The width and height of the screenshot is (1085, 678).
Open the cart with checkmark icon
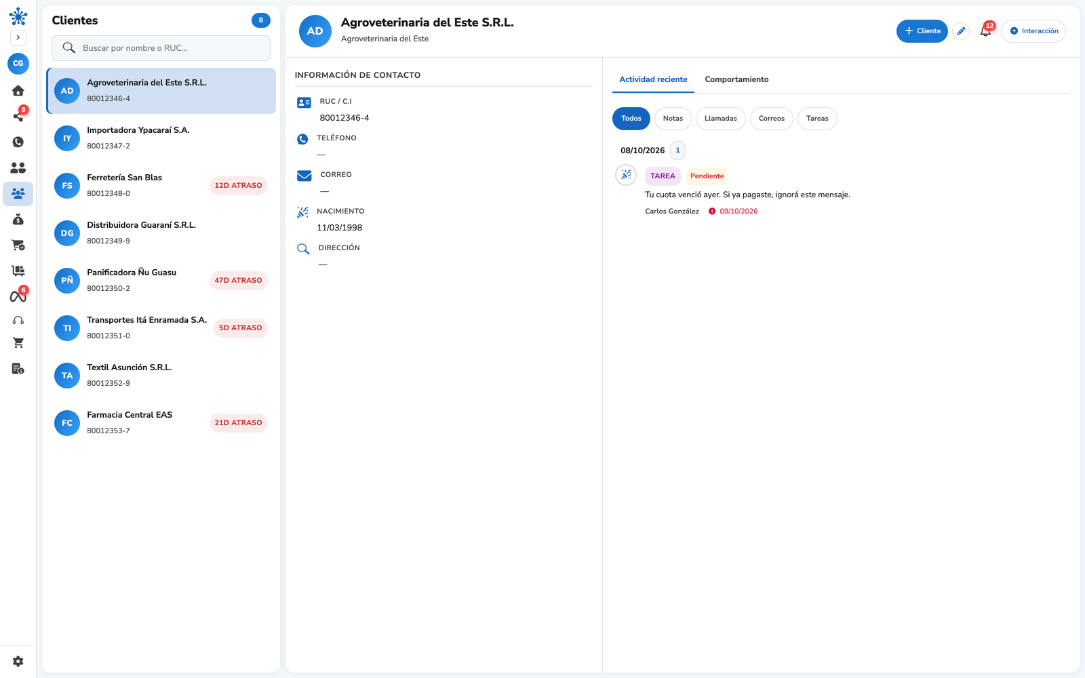coord(18,245)
